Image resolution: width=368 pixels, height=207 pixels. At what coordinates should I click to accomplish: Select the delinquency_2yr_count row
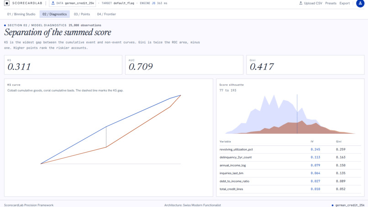tap(290, 157)
